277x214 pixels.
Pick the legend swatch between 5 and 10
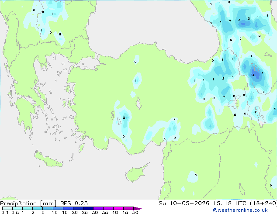click(x=48, y=208)
